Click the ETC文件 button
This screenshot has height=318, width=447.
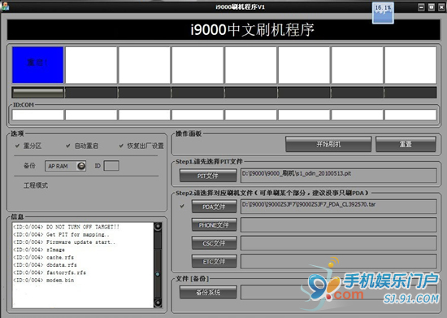(x=214, y=261)
